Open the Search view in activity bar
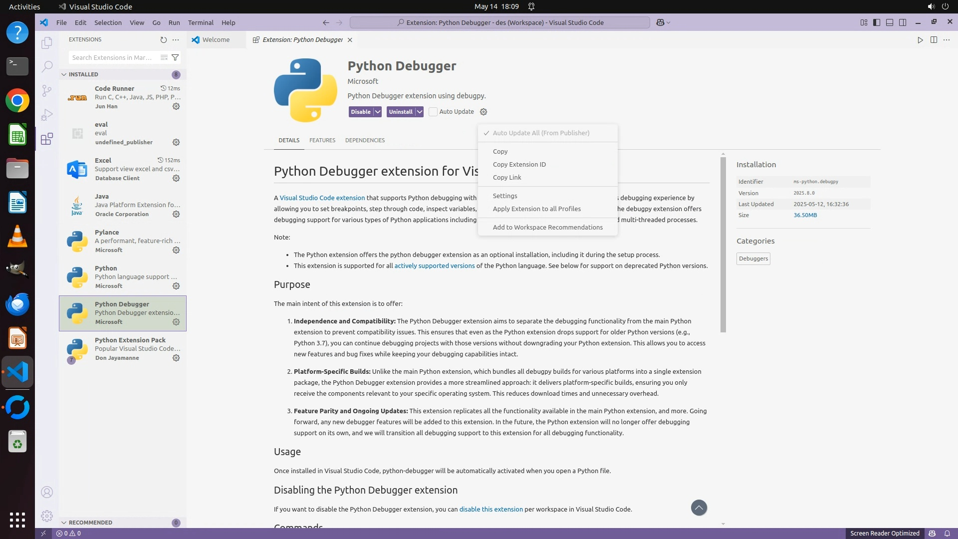958x539 pixels. pos(47,66)
